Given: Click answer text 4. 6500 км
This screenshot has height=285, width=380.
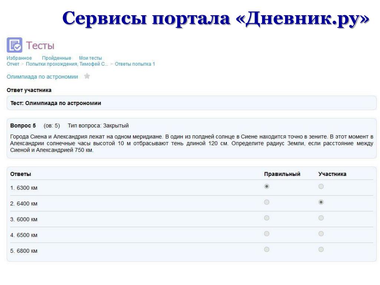Looking at the screenshot, I should (x=24, y=235).
